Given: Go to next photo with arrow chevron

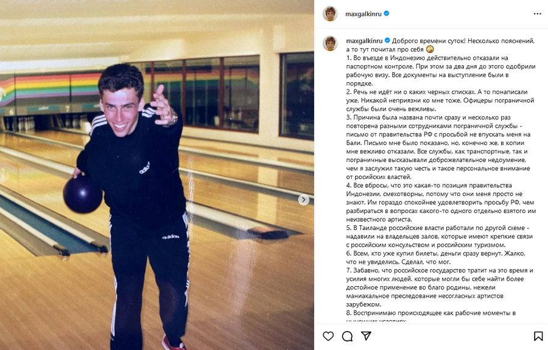Looking at the screenshot, I should (303, 200).
